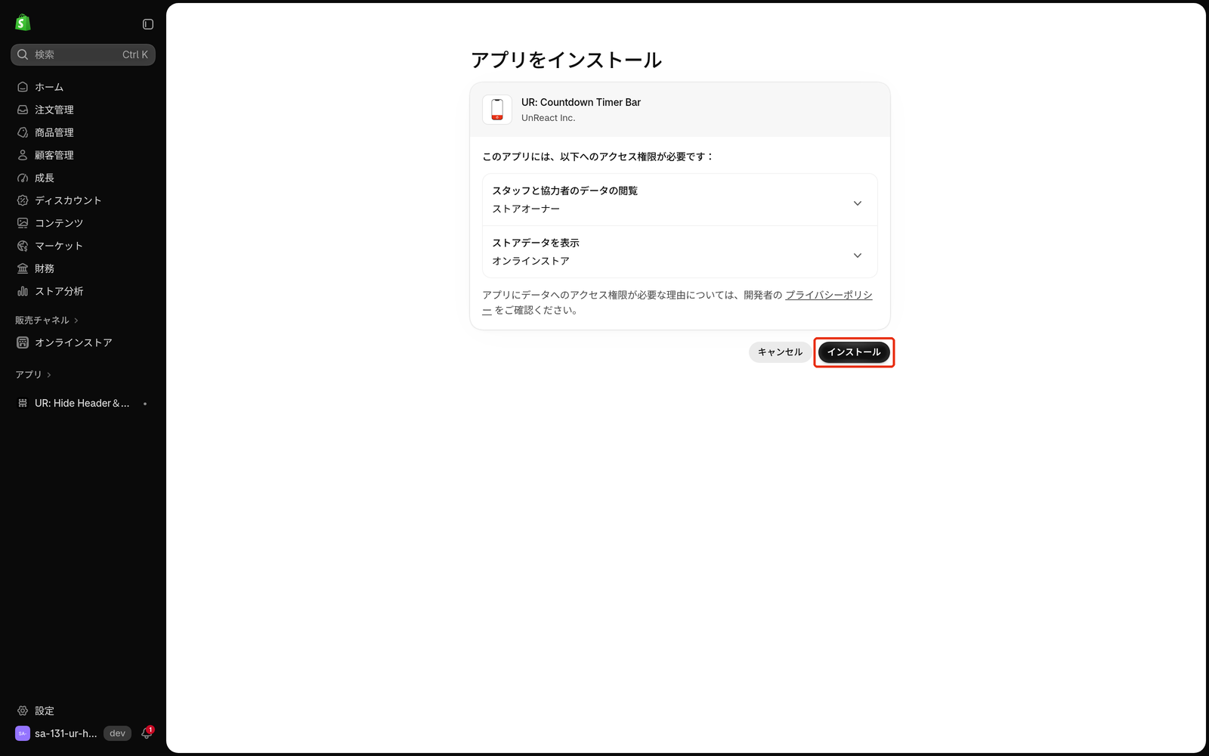
Task: Go to 商品管理 in the sidebar
Action: click(83, 132)
